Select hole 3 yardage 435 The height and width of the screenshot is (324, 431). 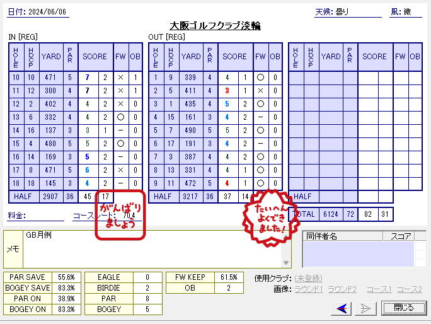191,104
